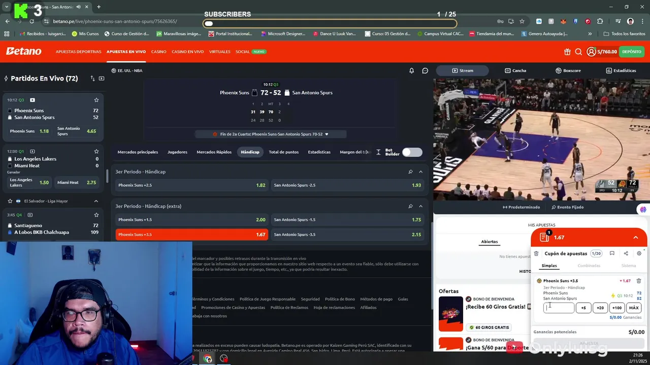This screenshot has width=650, height=365.
Task: Favorite the Santiagueno match with star
Action: pos(96,215)
